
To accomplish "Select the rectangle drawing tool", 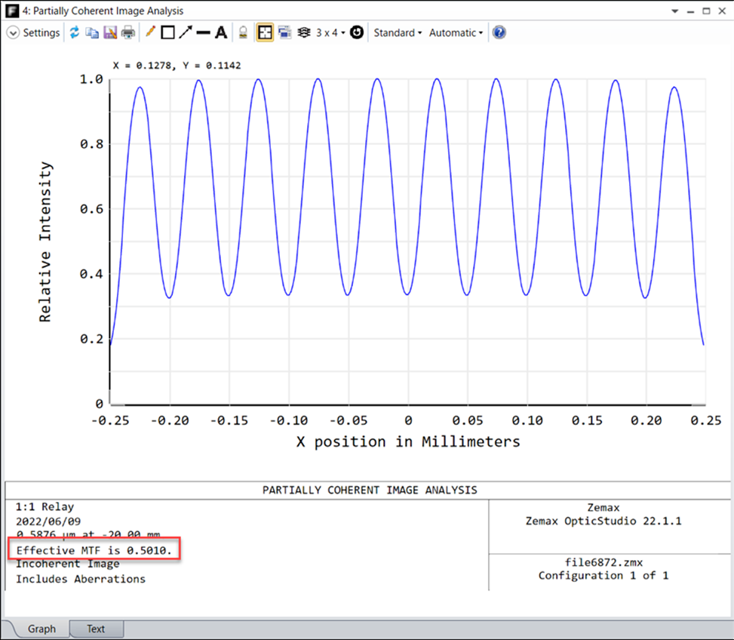I will coord(167,32).
